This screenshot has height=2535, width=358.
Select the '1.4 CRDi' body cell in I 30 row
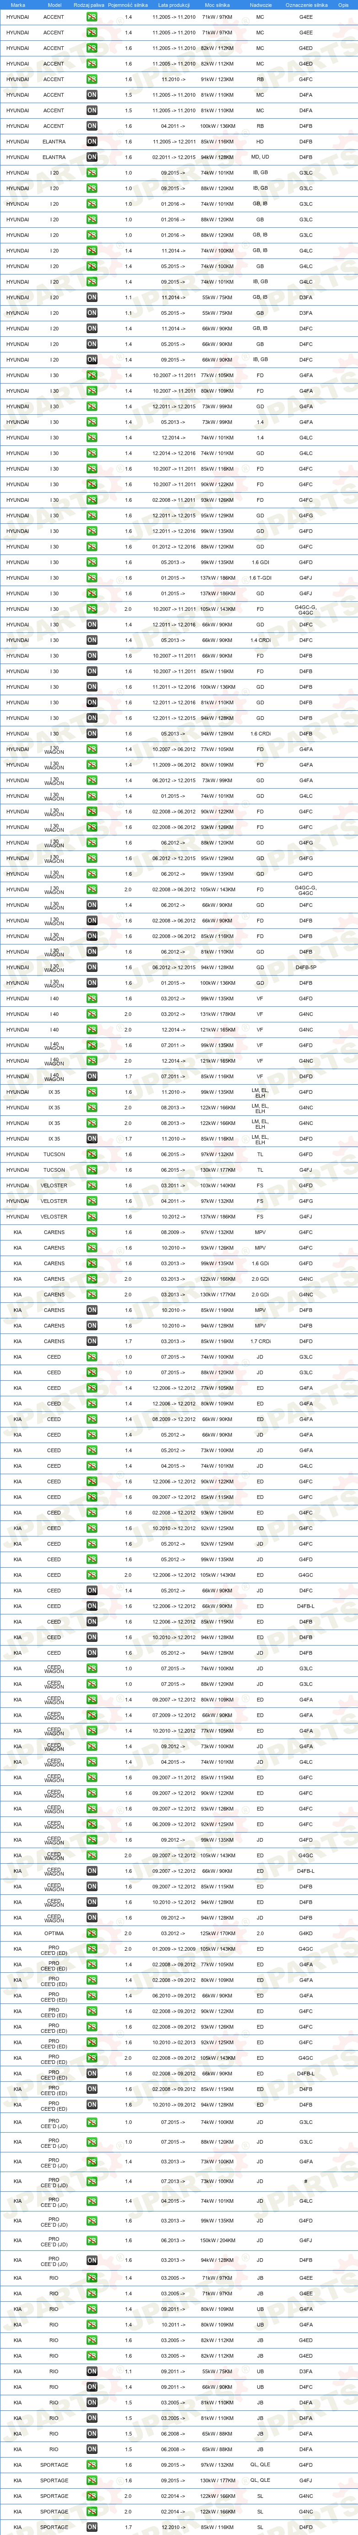point(260,641)
